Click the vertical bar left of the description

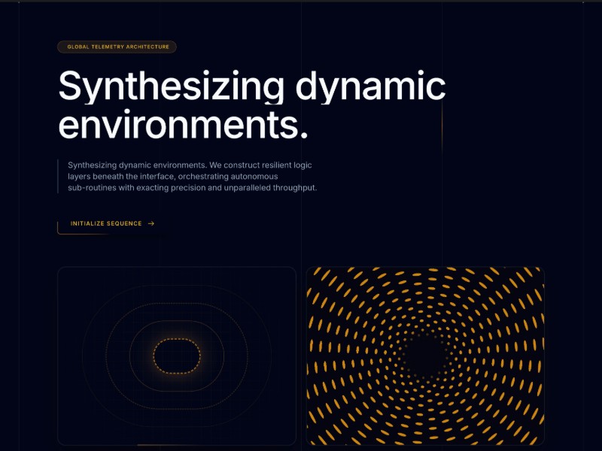(58, 176)
